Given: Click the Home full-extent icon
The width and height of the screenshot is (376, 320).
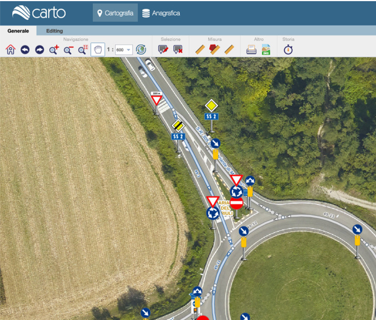Looking at the screenshot, I should pyautogui.click(x=10, y=49).
